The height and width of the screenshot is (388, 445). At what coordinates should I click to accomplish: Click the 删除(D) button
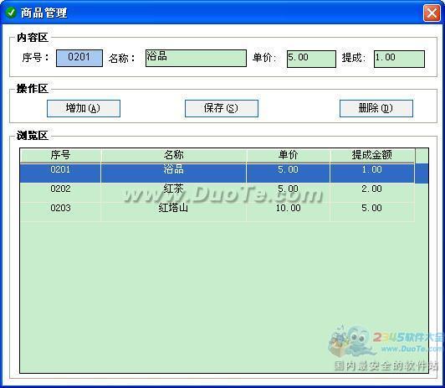(376, 108)
